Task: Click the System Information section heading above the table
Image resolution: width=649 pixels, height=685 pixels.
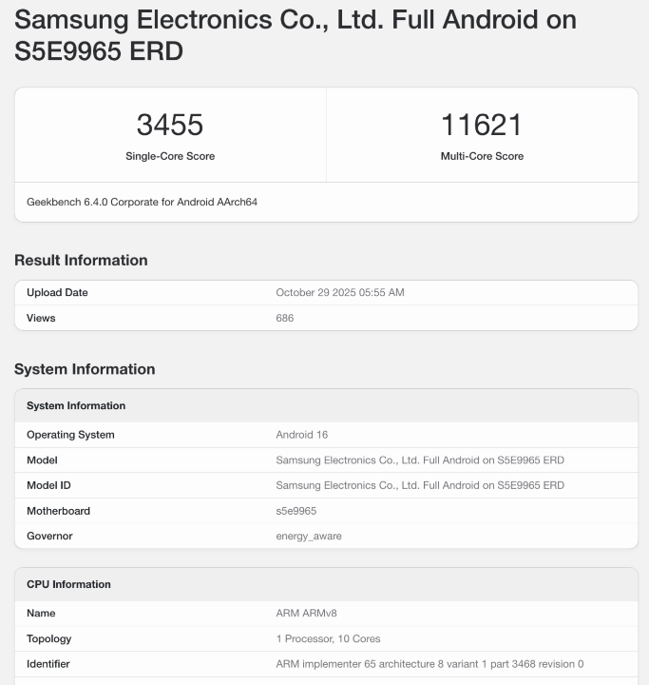Action: (85, 369)
